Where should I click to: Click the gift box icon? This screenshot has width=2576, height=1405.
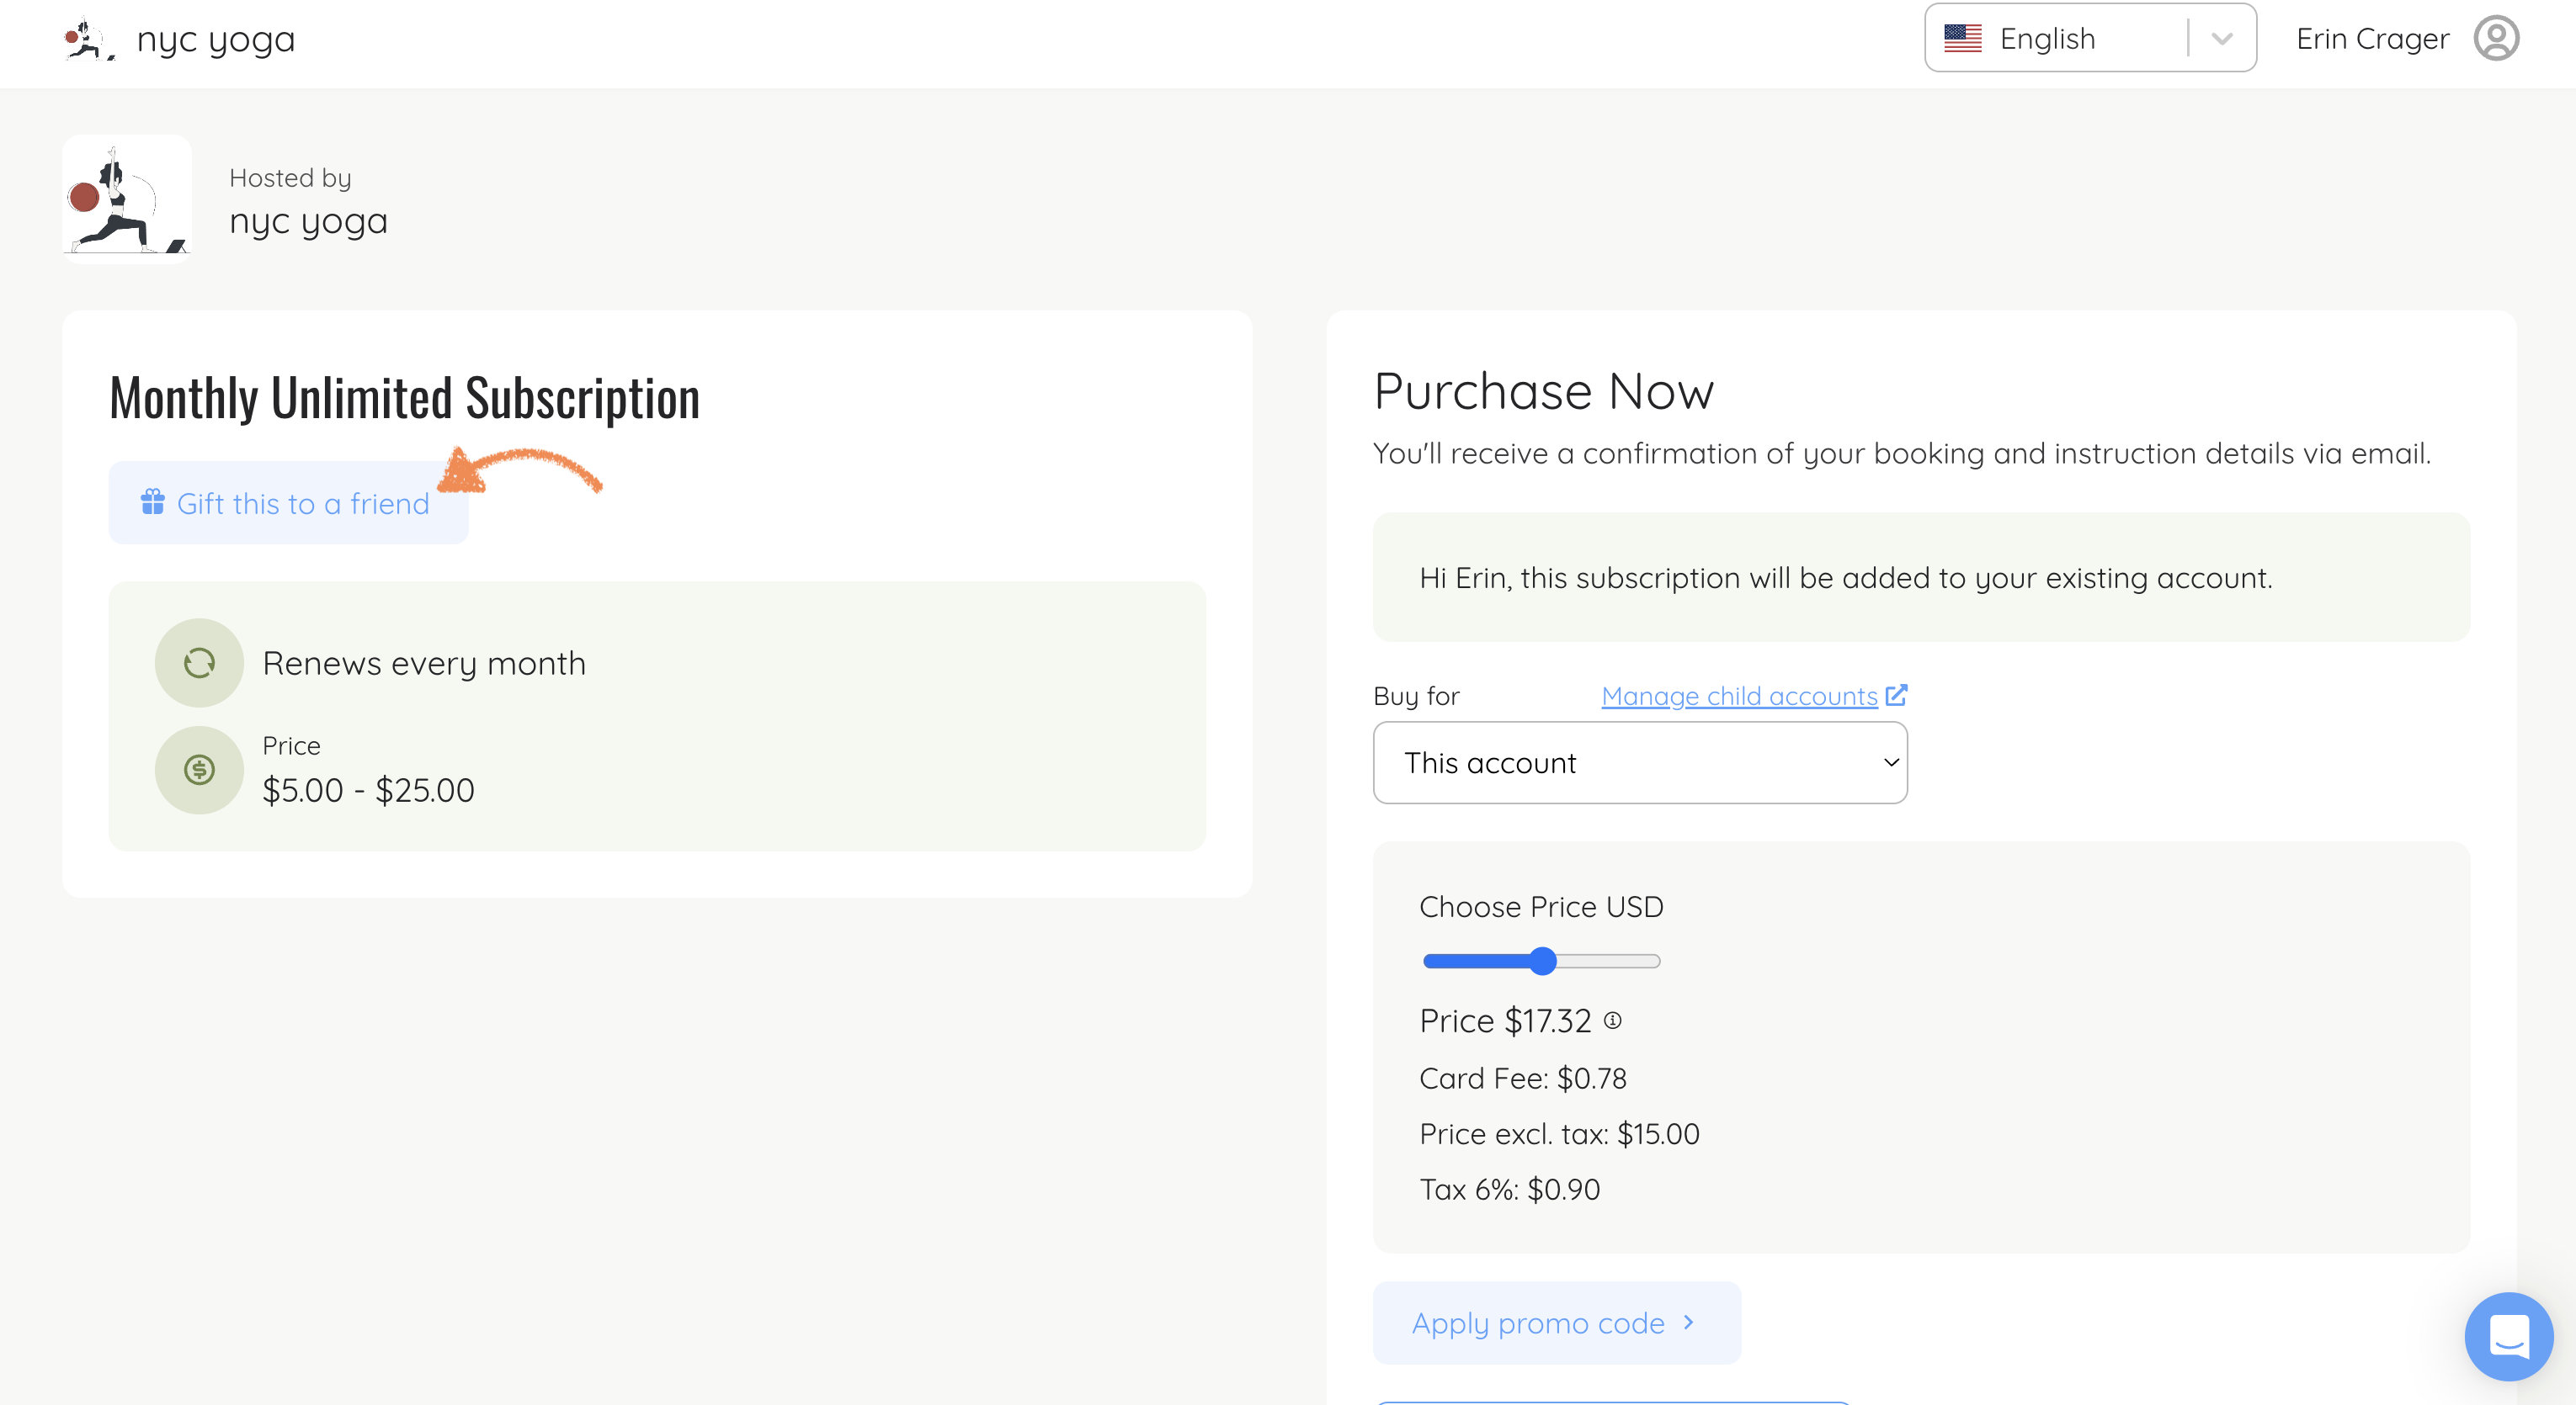point(152,501)
